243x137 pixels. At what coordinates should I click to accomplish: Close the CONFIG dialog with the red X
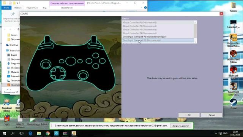221,14
